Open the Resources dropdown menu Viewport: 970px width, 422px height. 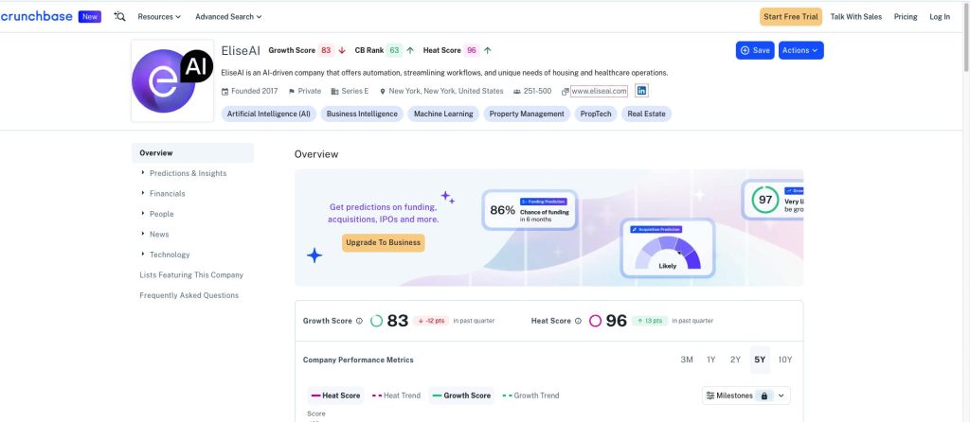coord(159,17)
